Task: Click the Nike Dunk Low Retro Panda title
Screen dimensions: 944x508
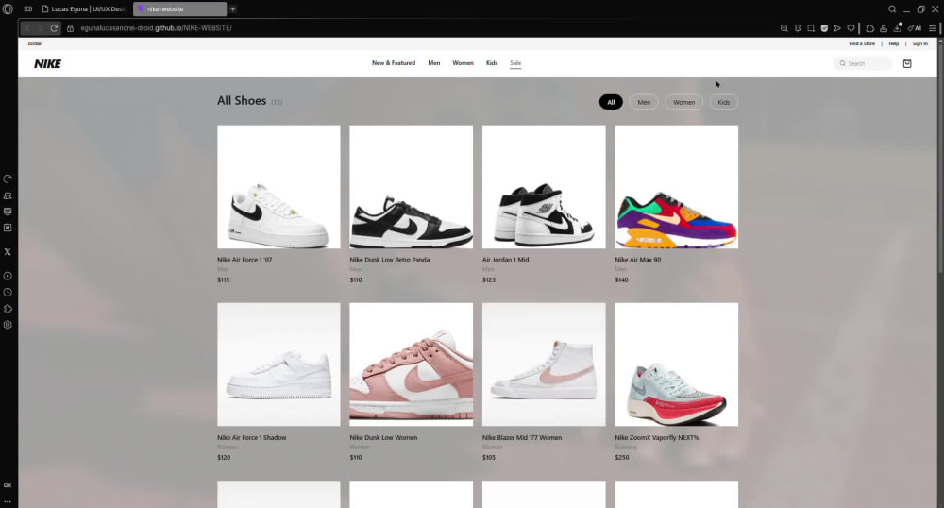Action: 390,260
